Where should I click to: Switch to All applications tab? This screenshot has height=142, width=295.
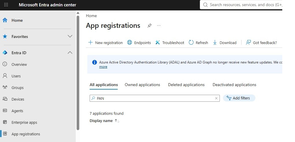point(104,85)
